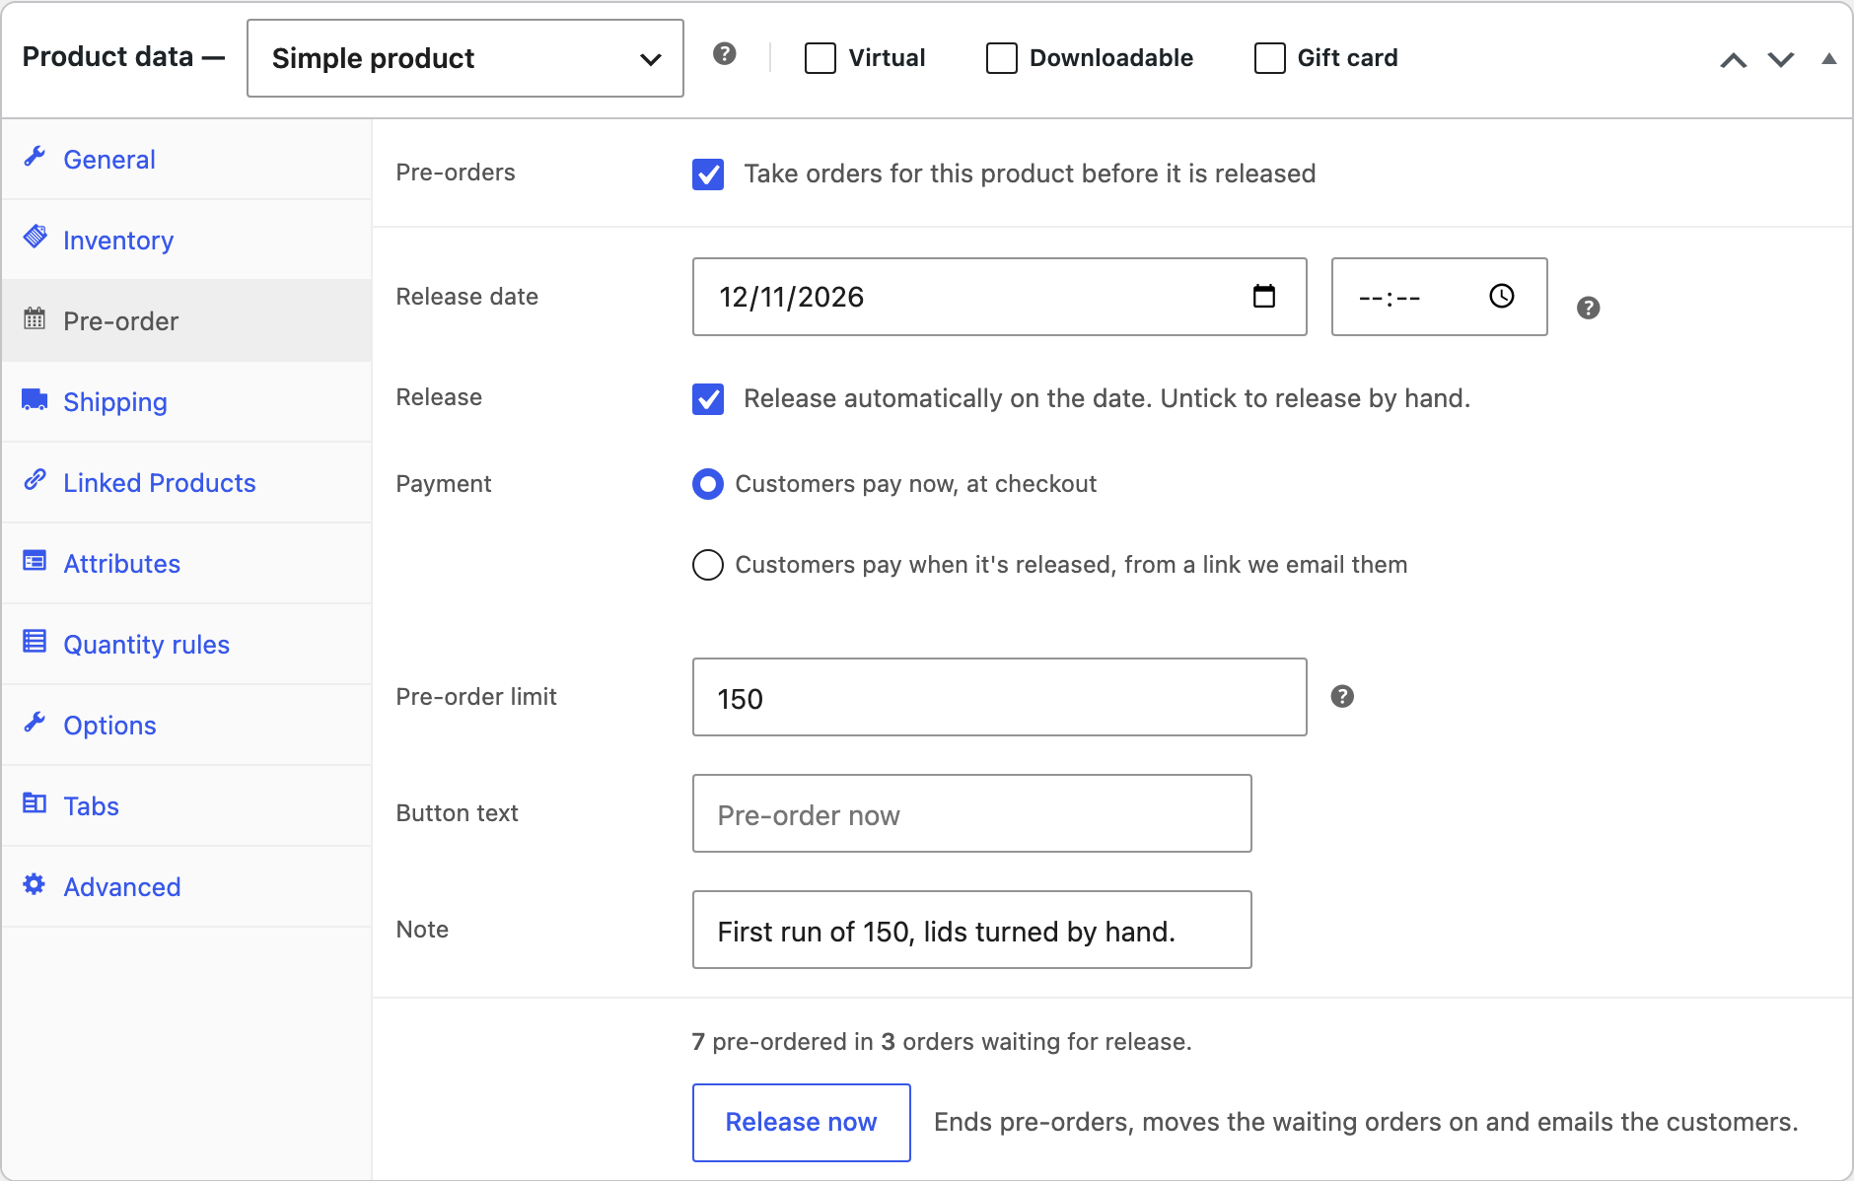This screenshot has height=1181, width=1854.
Task: Move Product data panel up
Action: (x=1734, y=60)
